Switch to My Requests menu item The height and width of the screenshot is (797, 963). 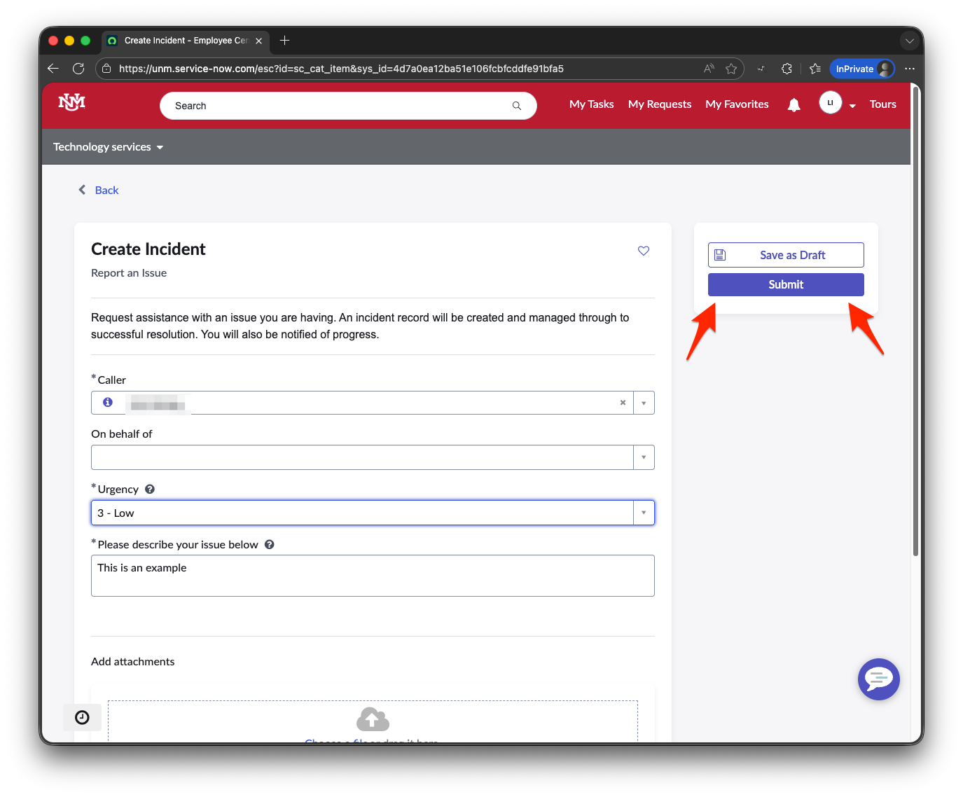[x=659, y=104]
